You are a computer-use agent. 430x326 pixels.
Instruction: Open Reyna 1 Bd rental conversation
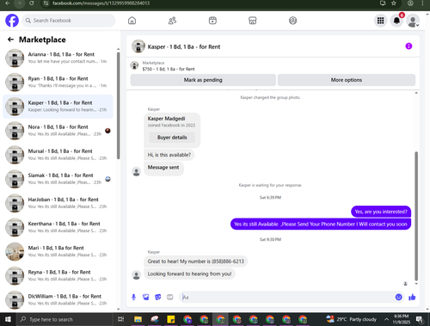click(58, 275)
